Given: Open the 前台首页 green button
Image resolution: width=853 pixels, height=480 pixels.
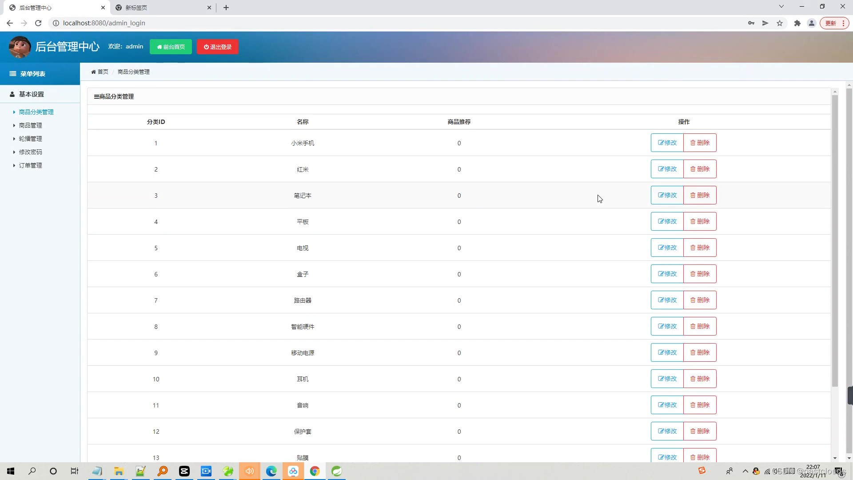Looking at the screenshot, I should (x=171, y=47).
